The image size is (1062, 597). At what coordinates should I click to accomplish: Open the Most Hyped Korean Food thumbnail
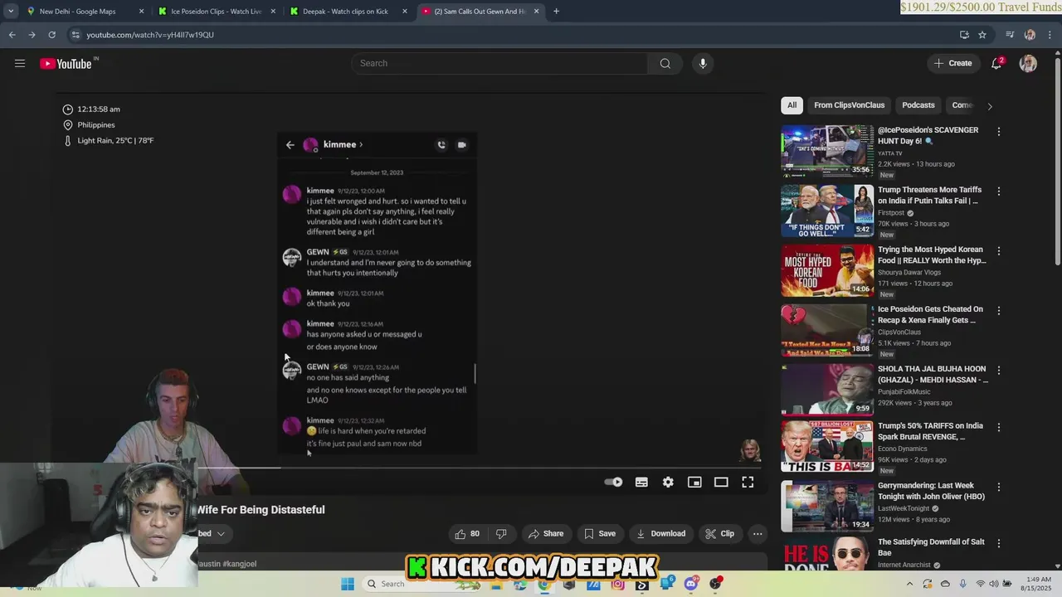coord(826,270)
